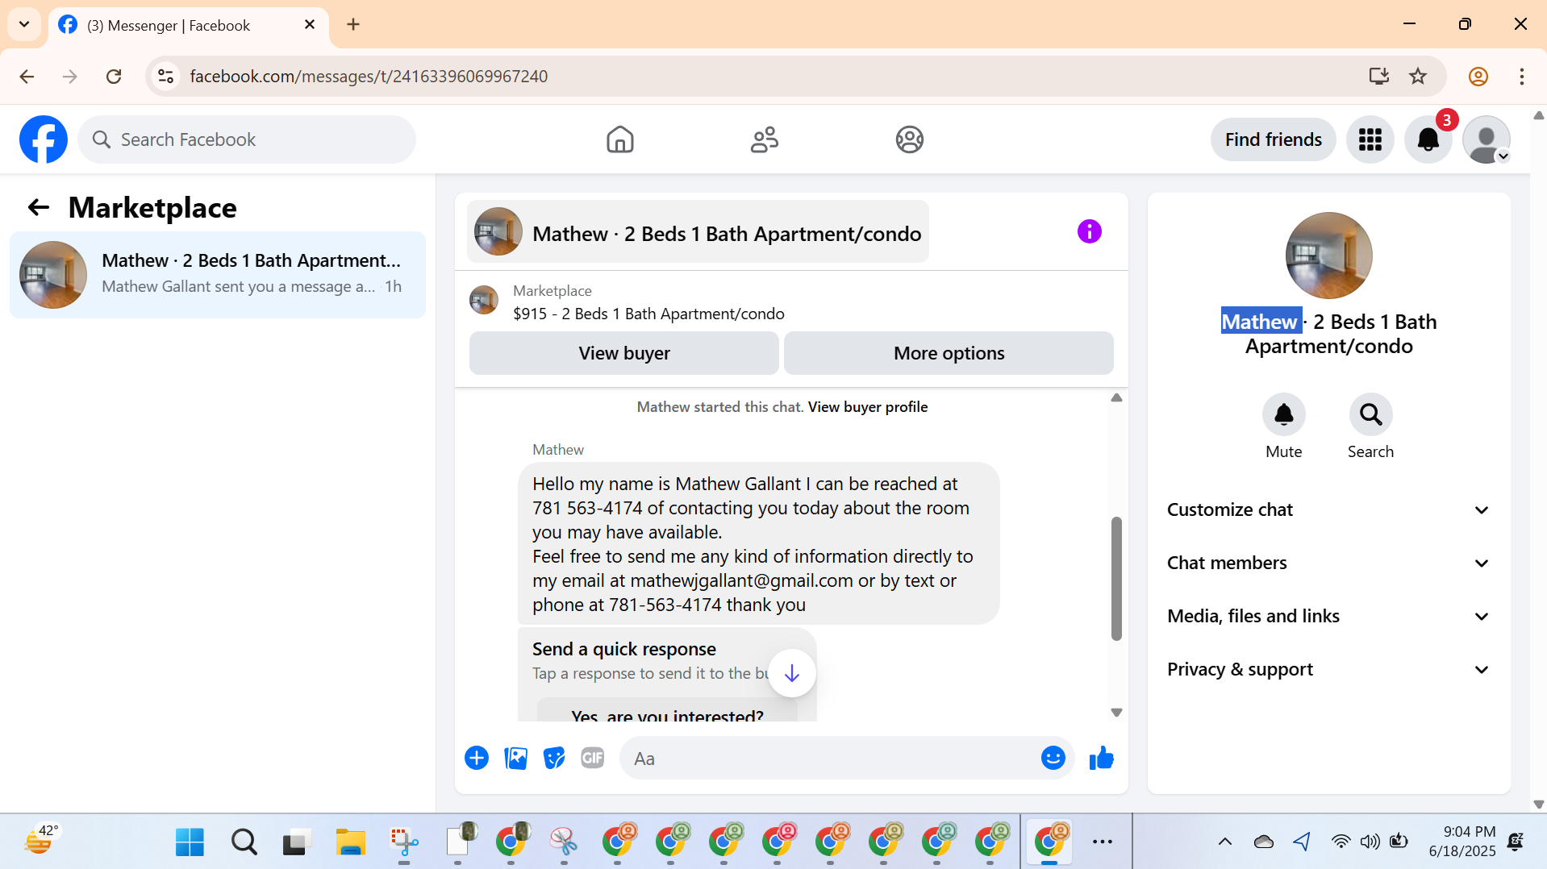Open the conversation header title button
This screenshot has height=869, width=1547.
[698, 232]
